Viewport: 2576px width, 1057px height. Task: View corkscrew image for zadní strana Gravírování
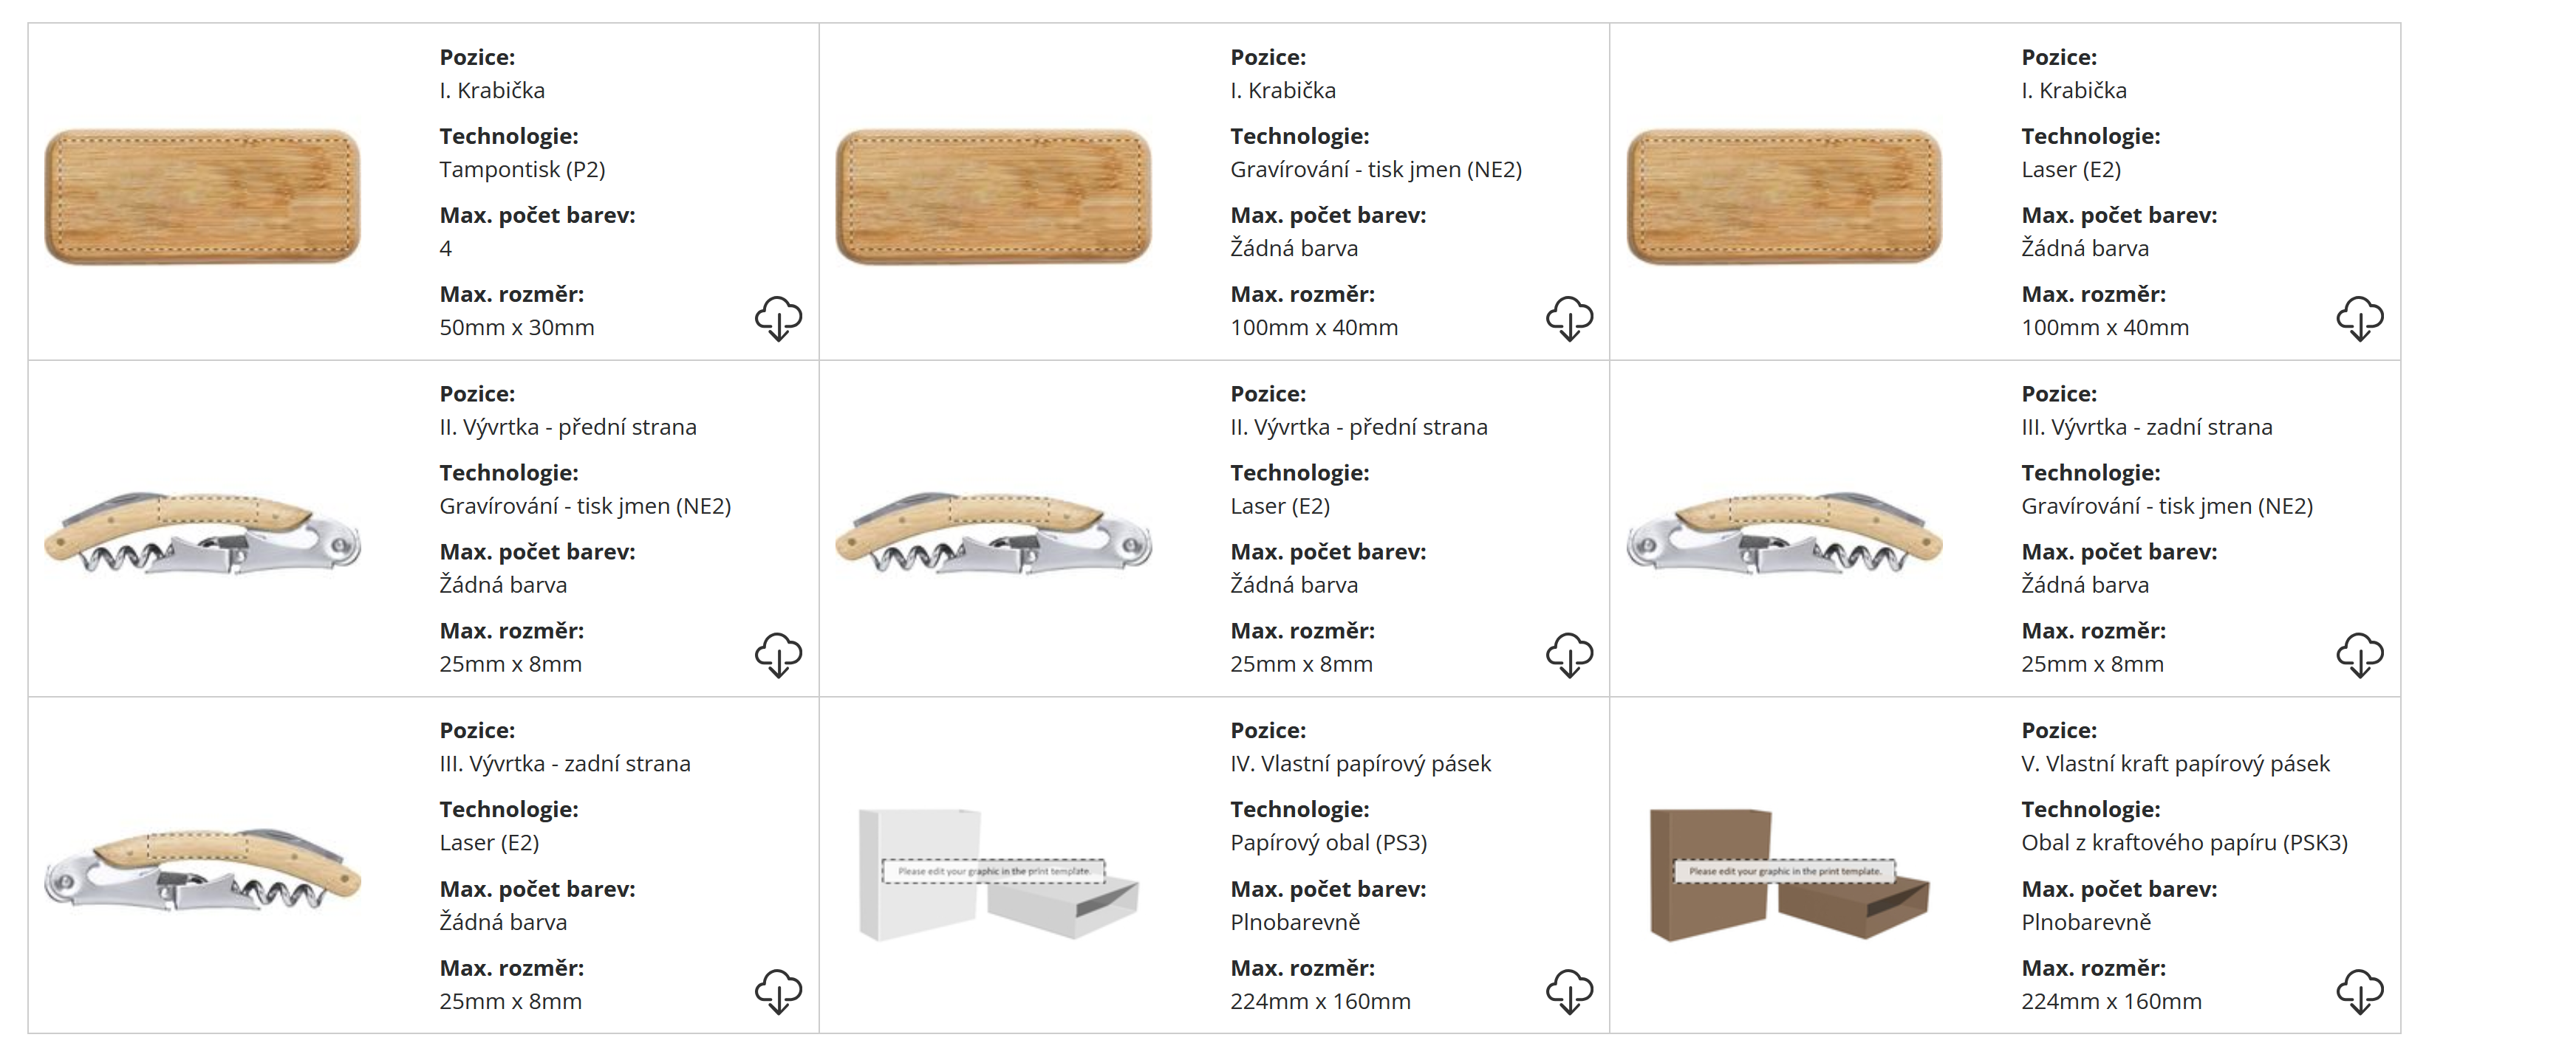(x=1785, y=532)
